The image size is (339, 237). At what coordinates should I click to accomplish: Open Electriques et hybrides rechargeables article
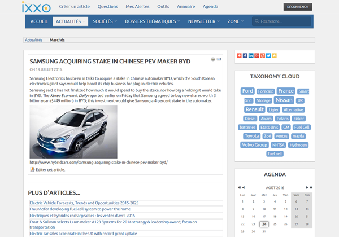[82, 216]
